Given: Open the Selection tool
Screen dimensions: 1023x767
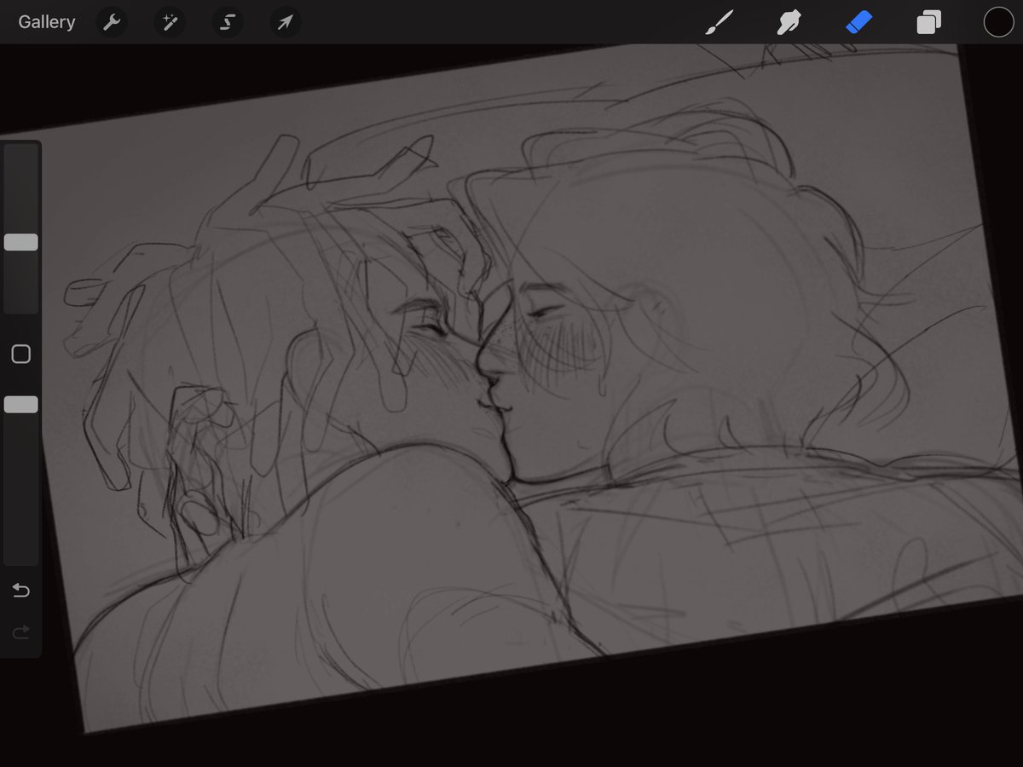Looking at the screenshot, I should click(x=227, y=22).
